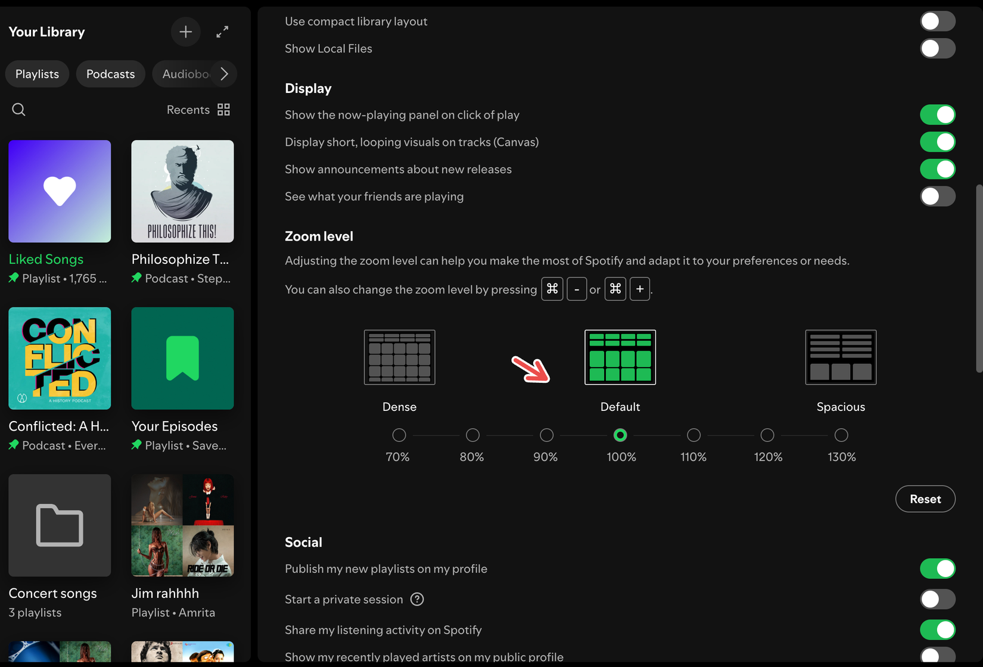Open the Jim rahhhh playlist thumbnail
This screenshot has width=983, height=667.
click(x=182, y=525)
